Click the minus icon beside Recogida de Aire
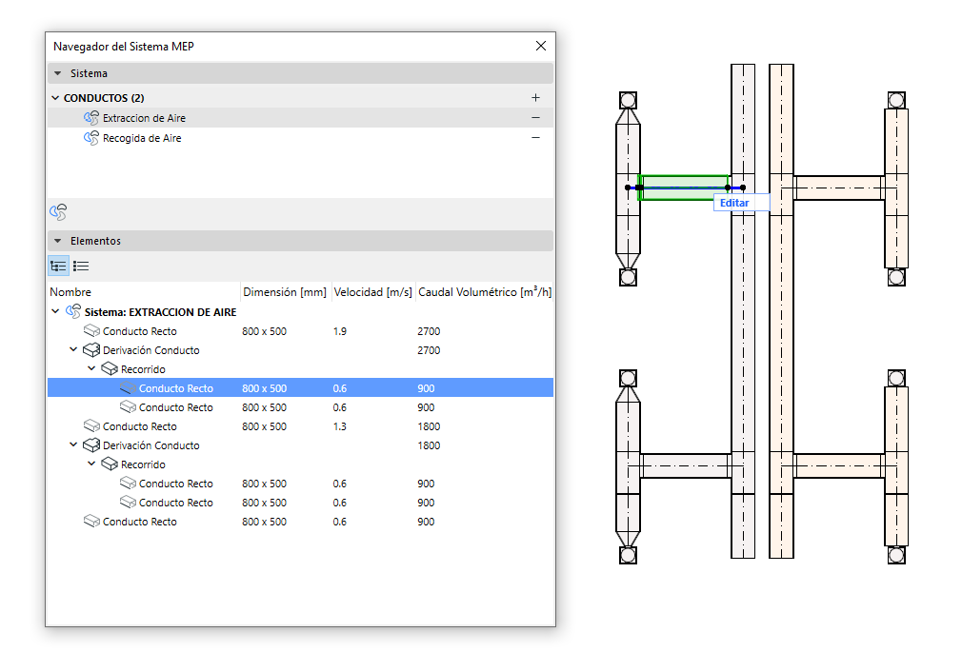Viewport: 962px width, 652px height. point(535,138)
